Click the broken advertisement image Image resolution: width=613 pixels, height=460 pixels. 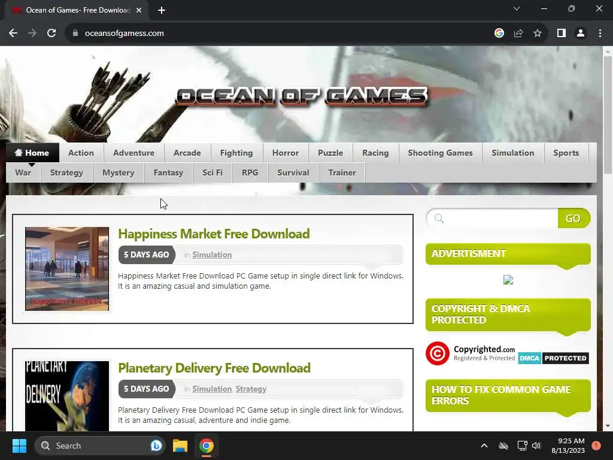(508, 280)
